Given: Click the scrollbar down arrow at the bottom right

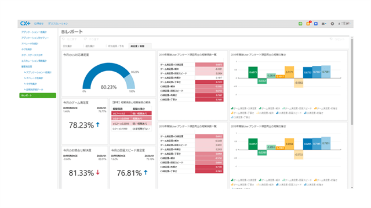Looking at the screenshot, I should coord(352,187).
